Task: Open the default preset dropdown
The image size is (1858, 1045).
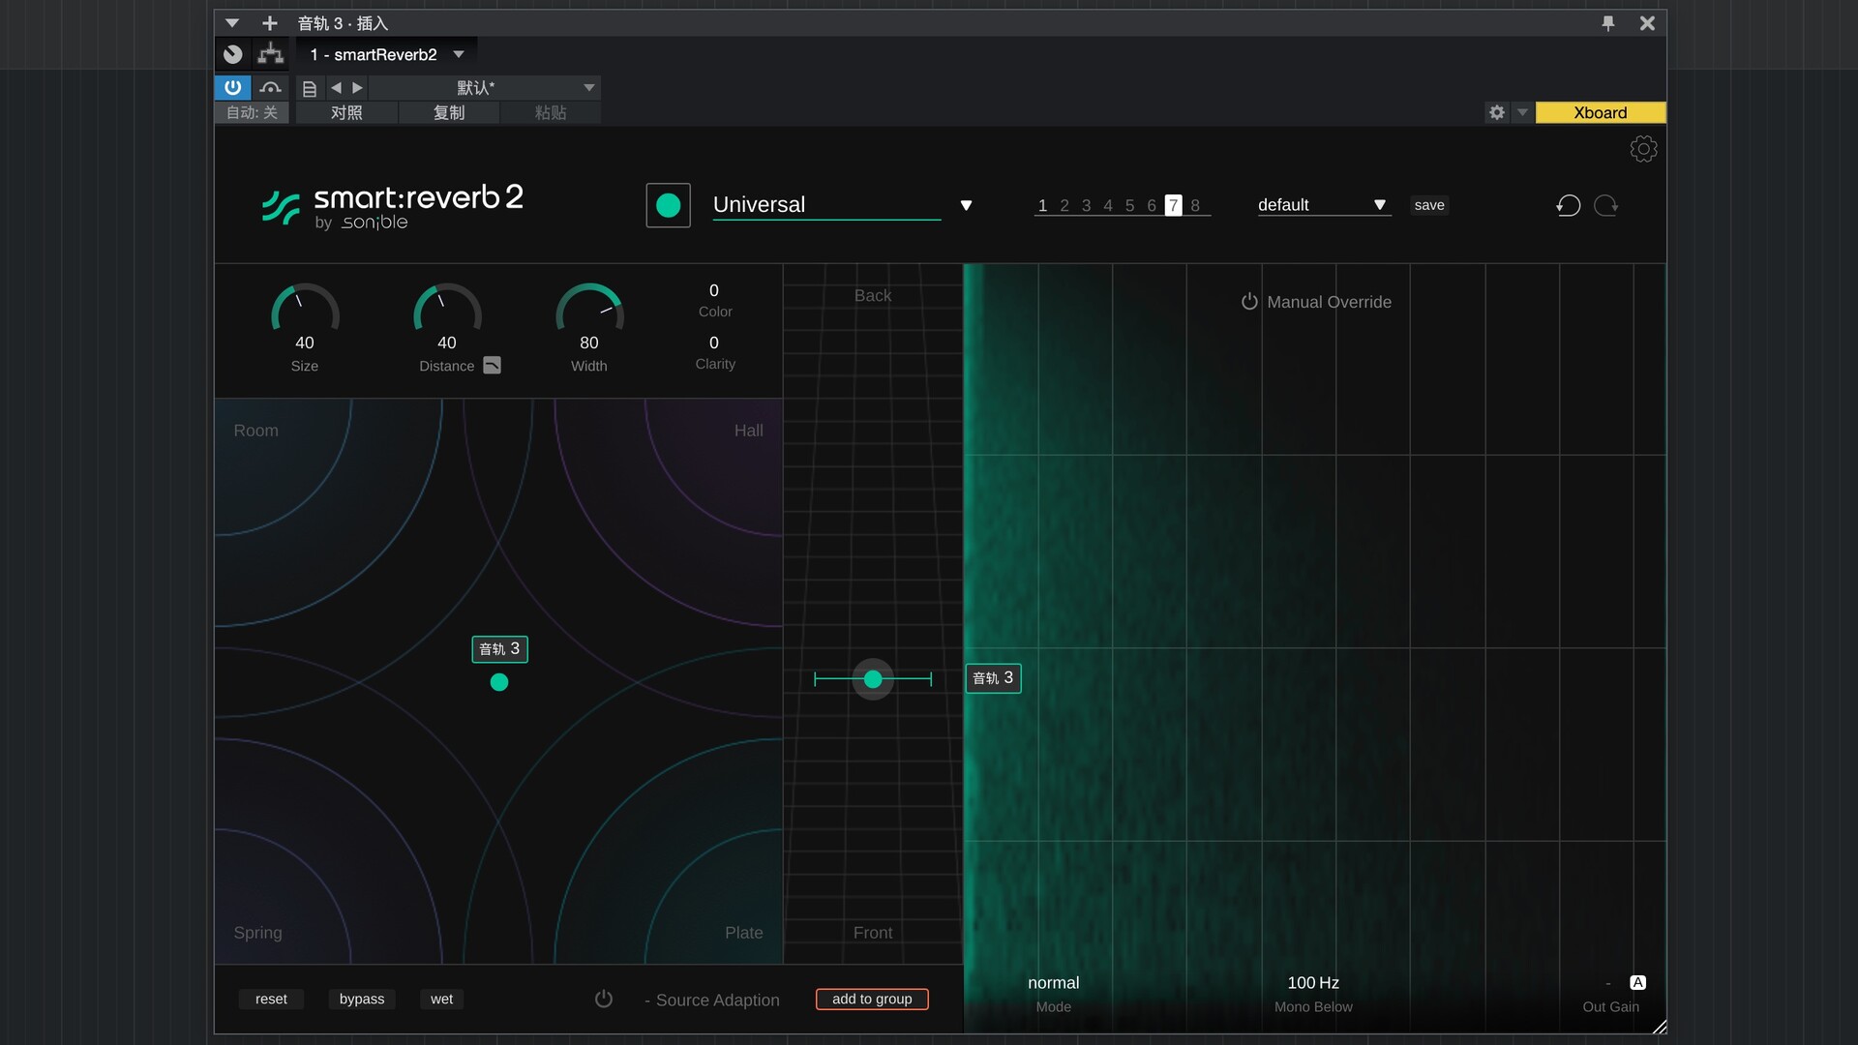Action: 1324,205
